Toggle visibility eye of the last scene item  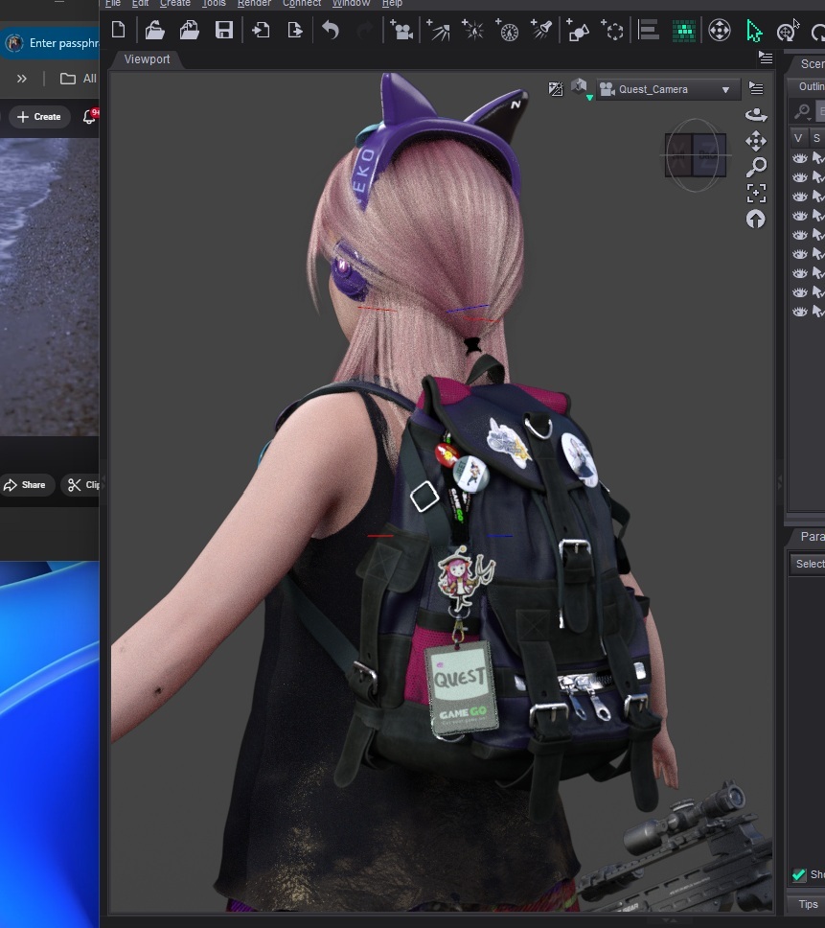(x=799, y=312)
